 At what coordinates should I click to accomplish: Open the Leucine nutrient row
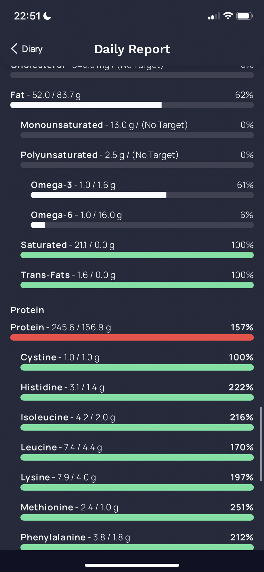click(137, 452)
